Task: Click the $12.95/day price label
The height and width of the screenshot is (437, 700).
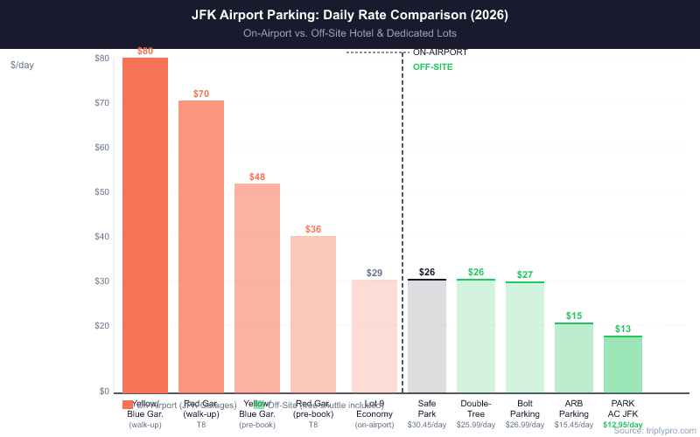Action: 623,425
